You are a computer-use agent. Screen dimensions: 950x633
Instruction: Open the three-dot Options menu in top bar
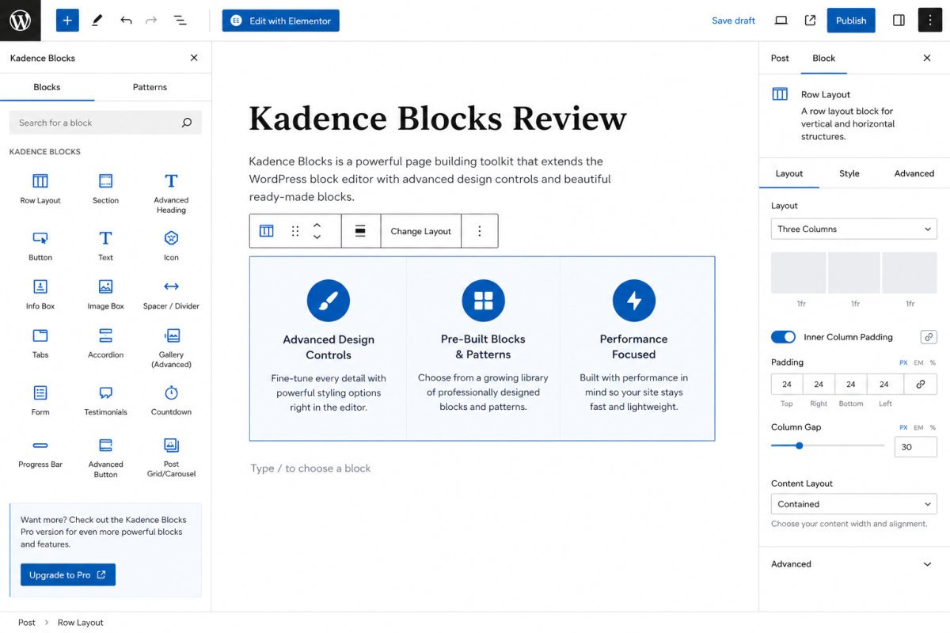coord(930,21)
